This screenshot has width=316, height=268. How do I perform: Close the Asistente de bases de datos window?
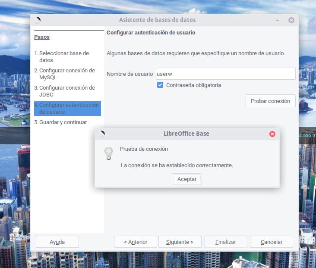point(291,20)
